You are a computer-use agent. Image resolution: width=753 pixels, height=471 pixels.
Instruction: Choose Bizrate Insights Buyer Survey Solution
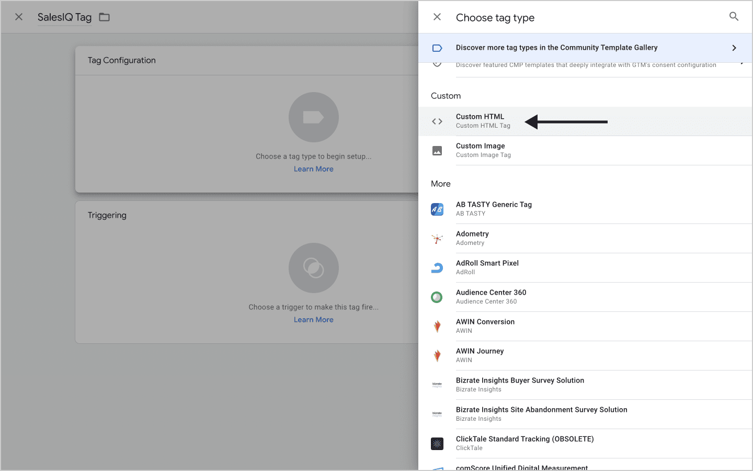(586, 385)
